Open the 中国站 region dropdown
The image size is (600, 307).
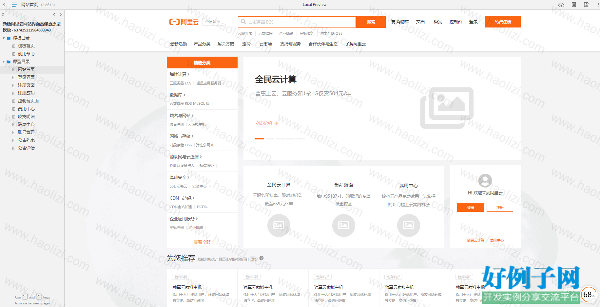[213, 22]
